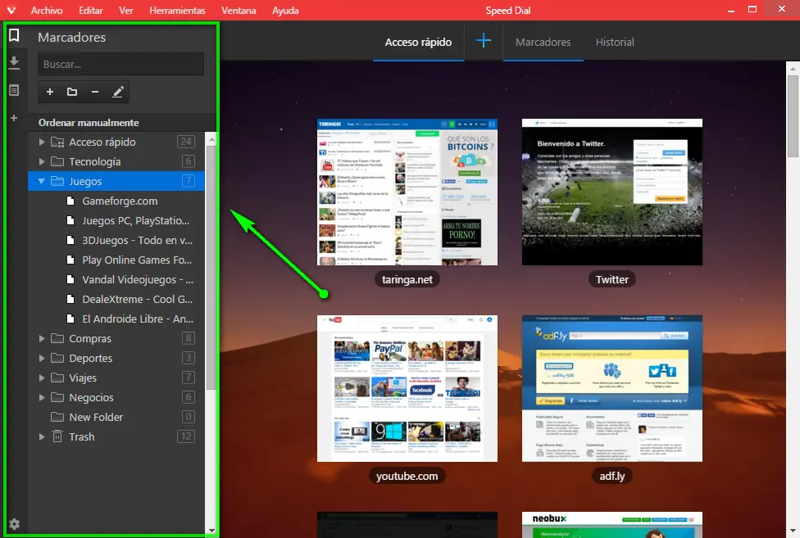The height and width of the screenshot is (538, 800).
Task: Open the Vivaldi main menu logo
Action: click(11, 10)
